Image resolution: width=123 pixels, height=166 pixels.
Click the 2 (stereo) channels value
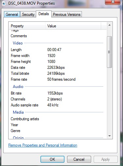pos(55,99)
